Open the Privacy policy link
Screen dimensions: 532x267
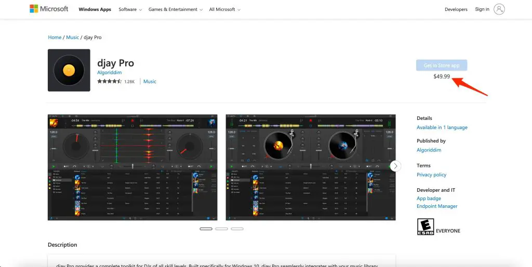point(432,175)
